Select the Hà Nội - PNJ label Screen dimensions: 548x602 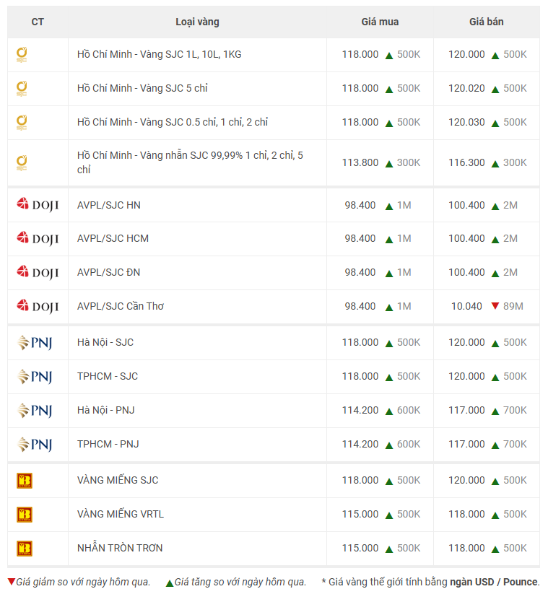coord(105,411)
